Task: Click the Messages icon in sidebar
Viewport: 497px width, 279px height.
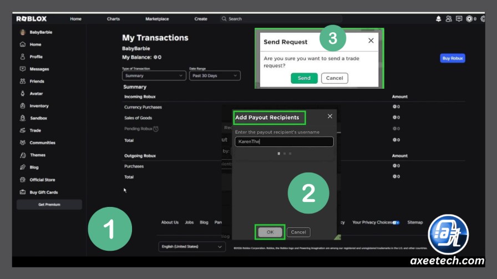Action: tap(23, 69)
